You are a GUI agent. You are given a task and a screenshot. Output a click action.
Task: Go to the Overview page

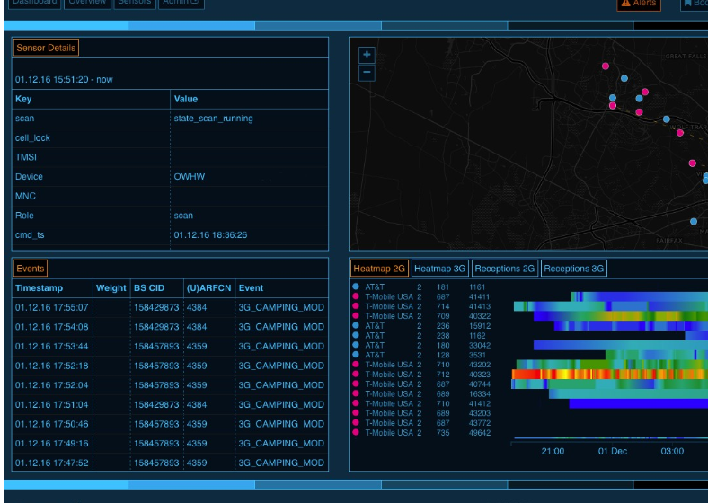tap(88, 3)
